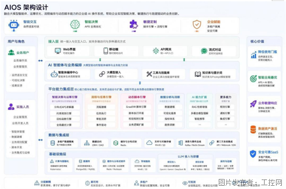
Task: Click the API网关 hub icon
Action: click(x=156, y=51)
